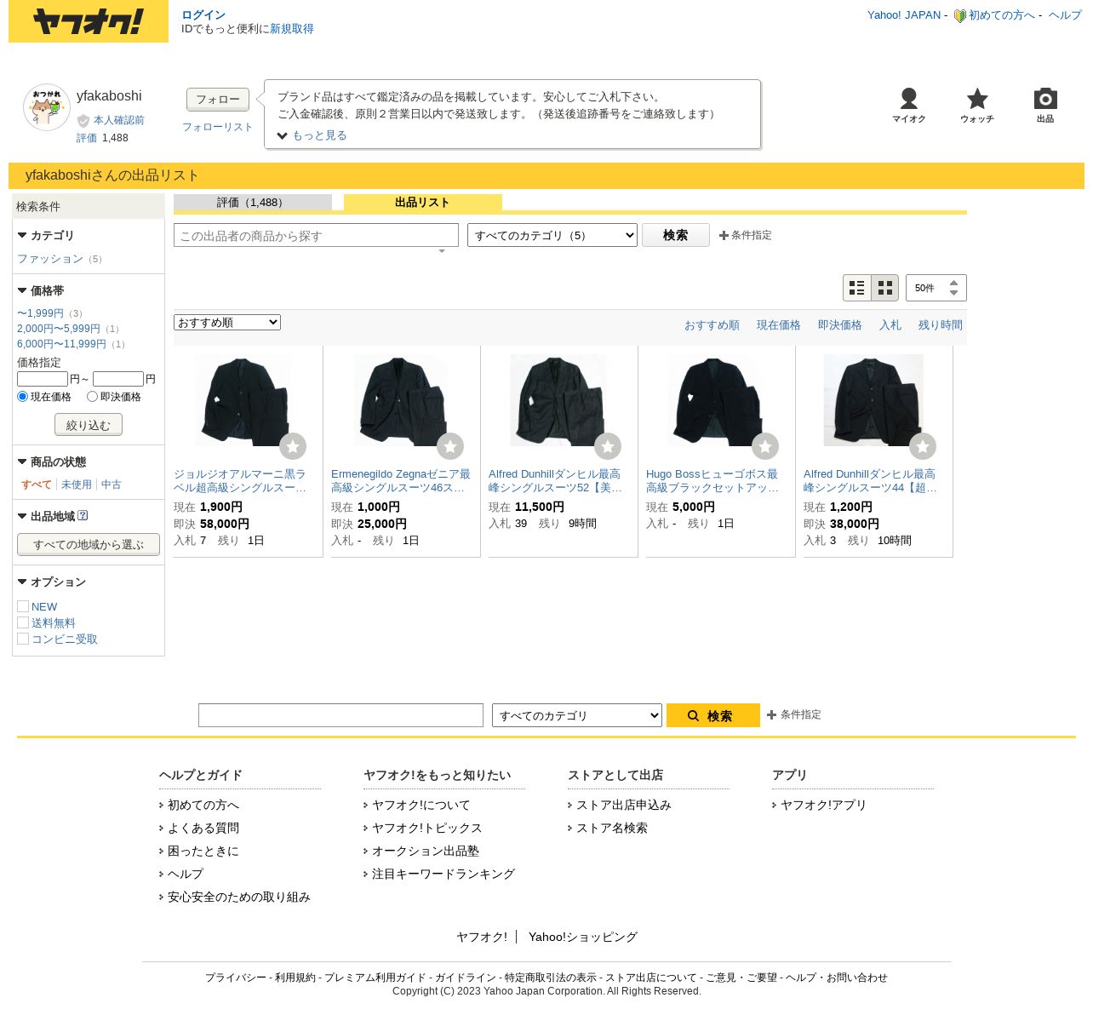Click yellow 検索 button at bottom
The image size is (1093, 1015).
[713, 715]
